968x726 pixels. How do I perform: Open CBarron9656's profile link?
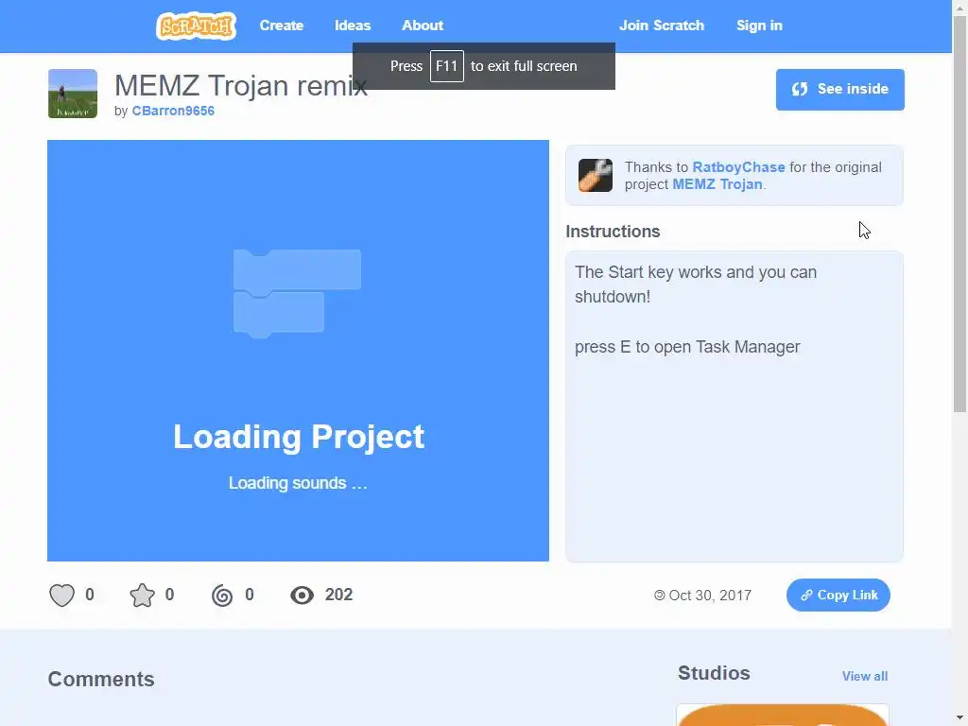pyautogui.click(x=174, y=111)
